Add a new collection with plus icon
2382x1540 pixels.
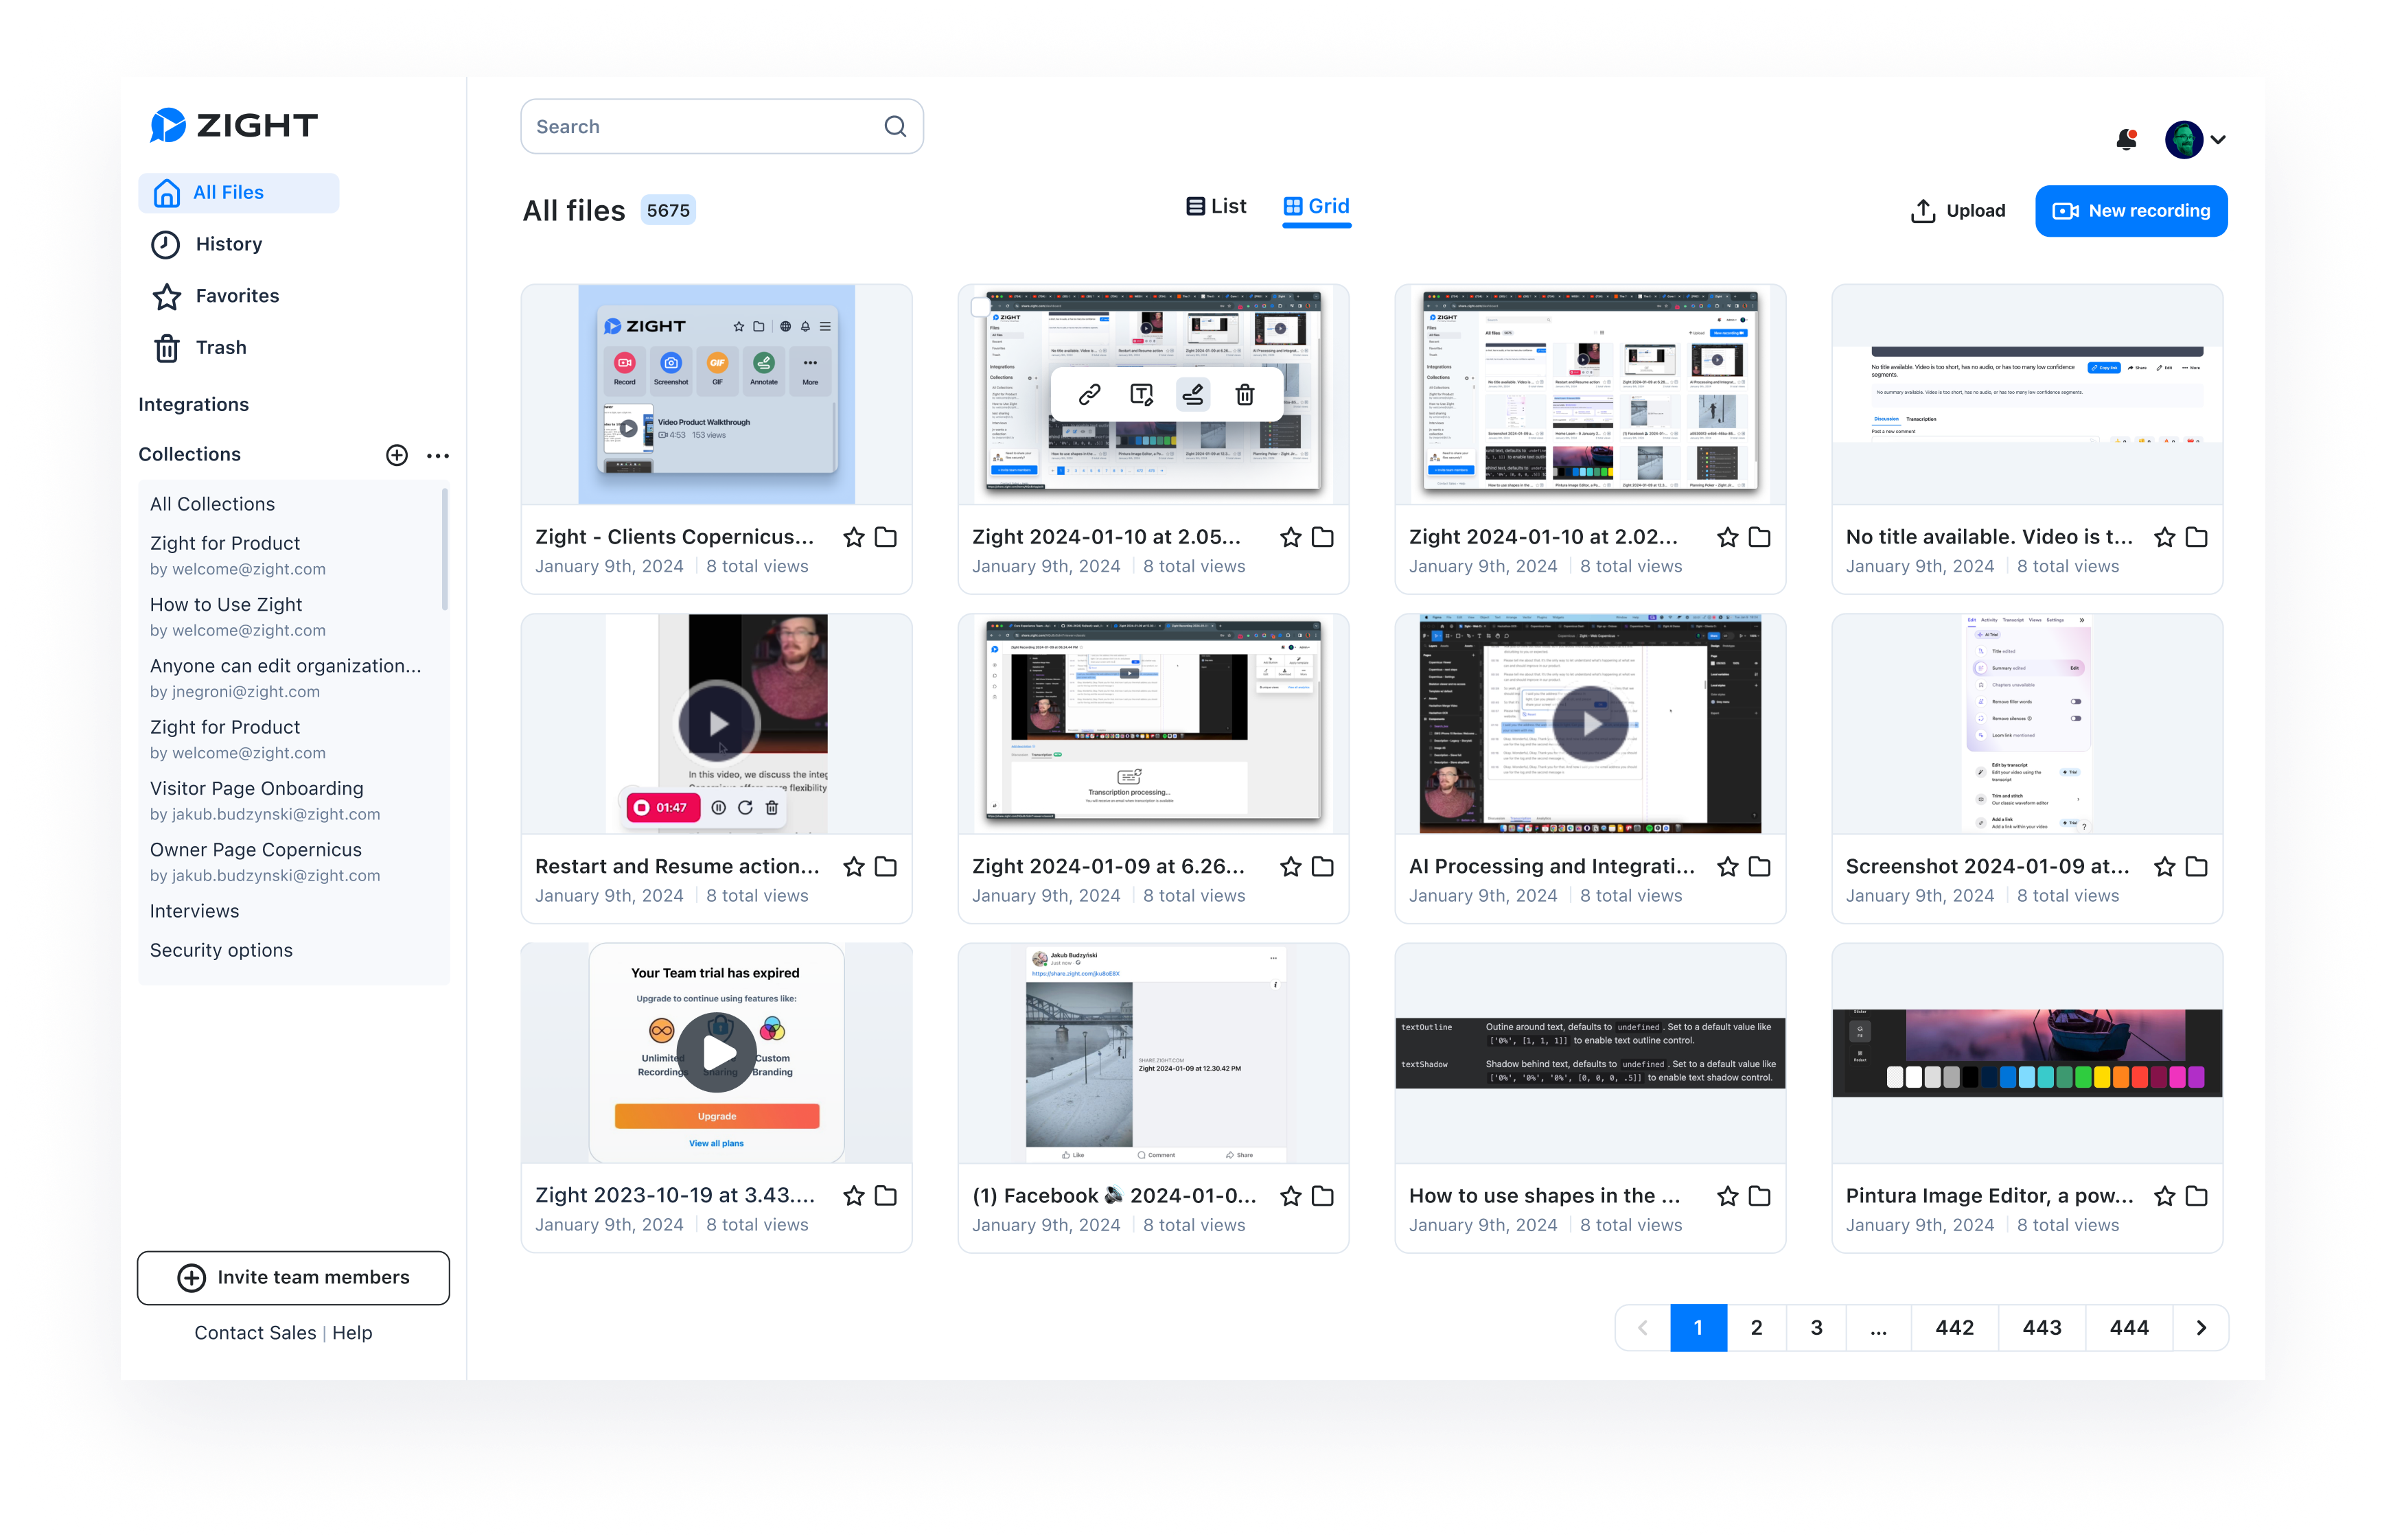click(x=397, y=455)
